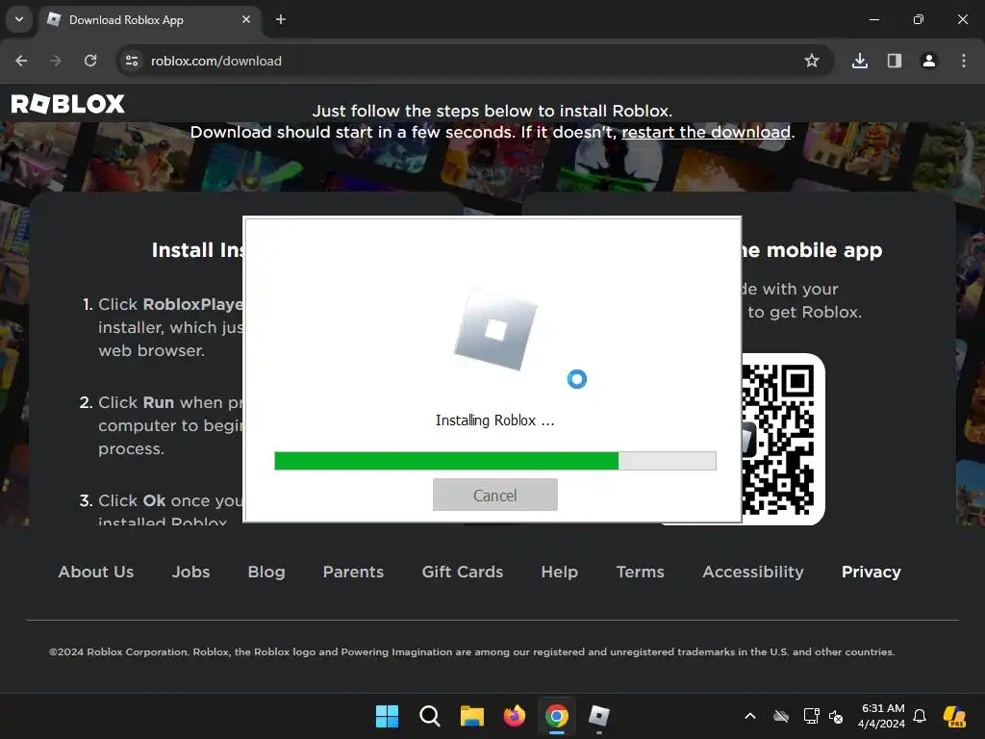
Task: Click the Installing Roblox status text
Action: tap(495, 420)
